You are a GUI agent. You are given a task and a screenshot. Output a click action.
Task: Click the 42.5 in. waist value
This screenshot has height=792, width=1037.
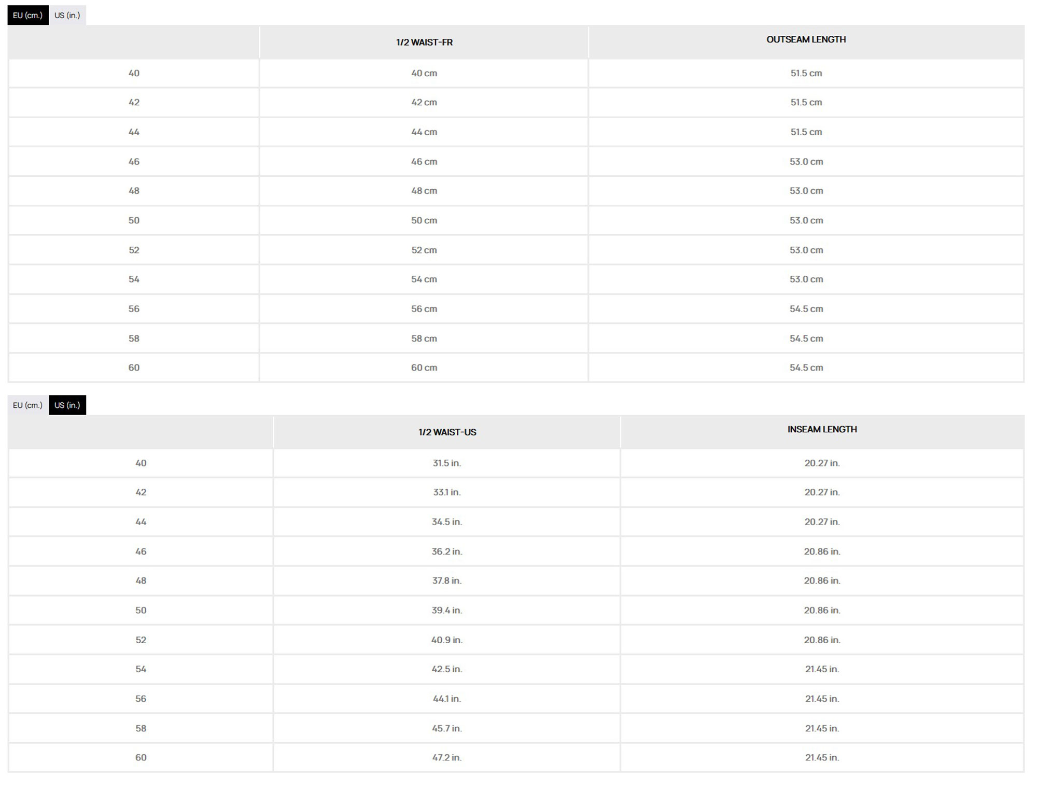447,669
